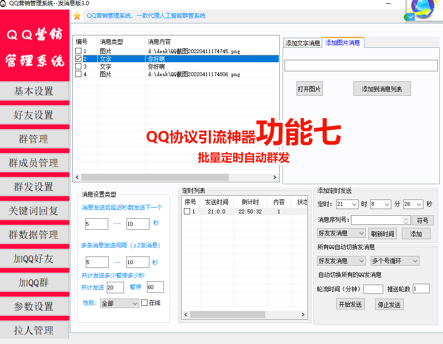Open 群管理 in the sidebar
The width and height of the screenshot is (443, 344).
[34, 139]
